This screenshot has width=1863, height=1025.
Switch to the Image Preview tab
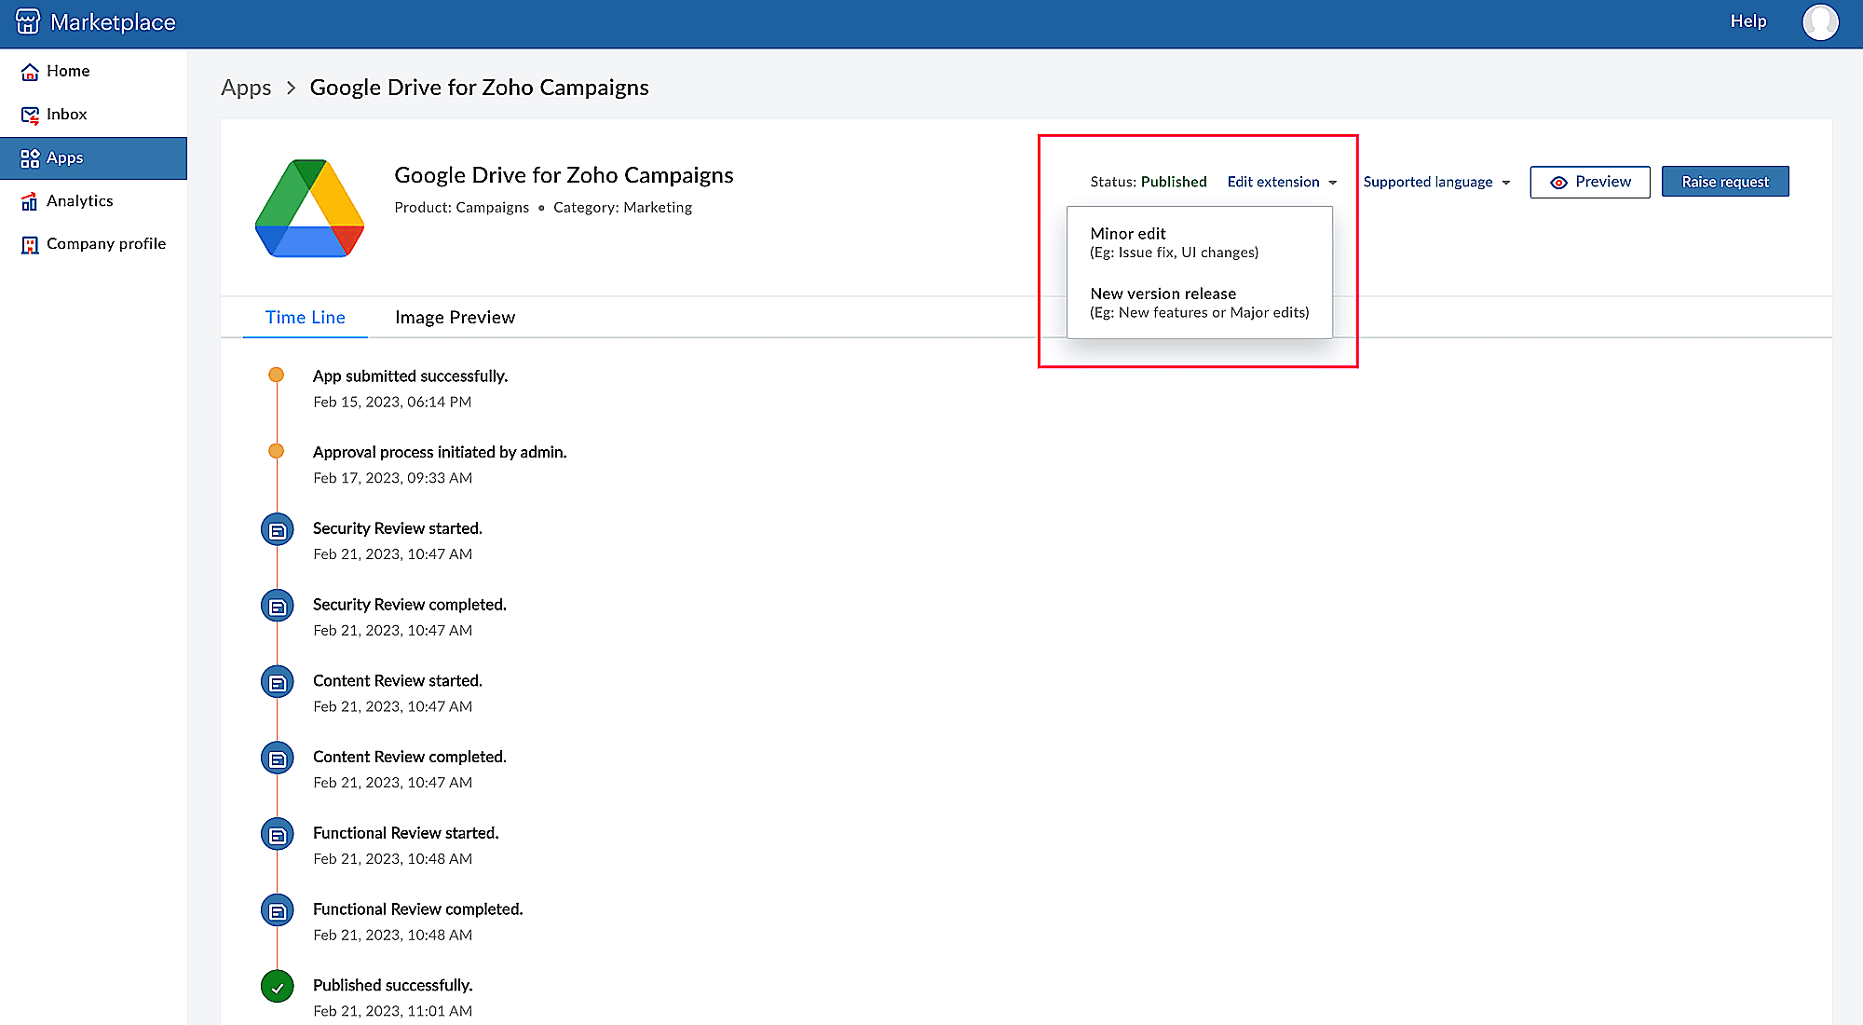click(x=455, y=318)
